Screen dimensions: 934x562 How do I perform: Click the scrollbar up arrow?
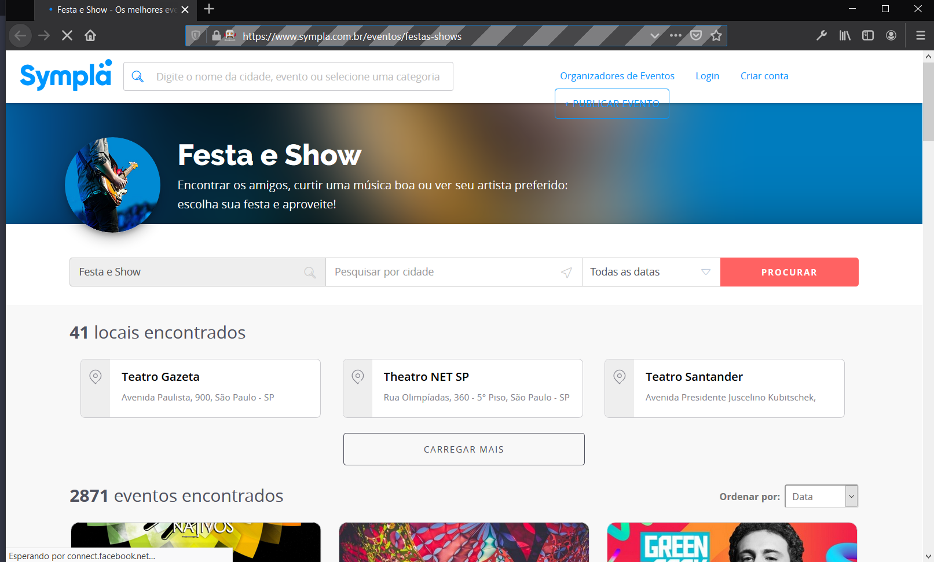coord(928,56)
